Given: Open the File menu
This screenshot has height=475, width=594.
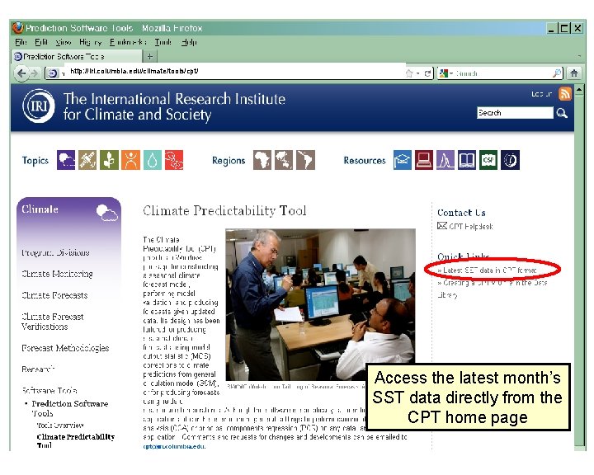Looking at the screenshot, I should [x=21, y=42].
